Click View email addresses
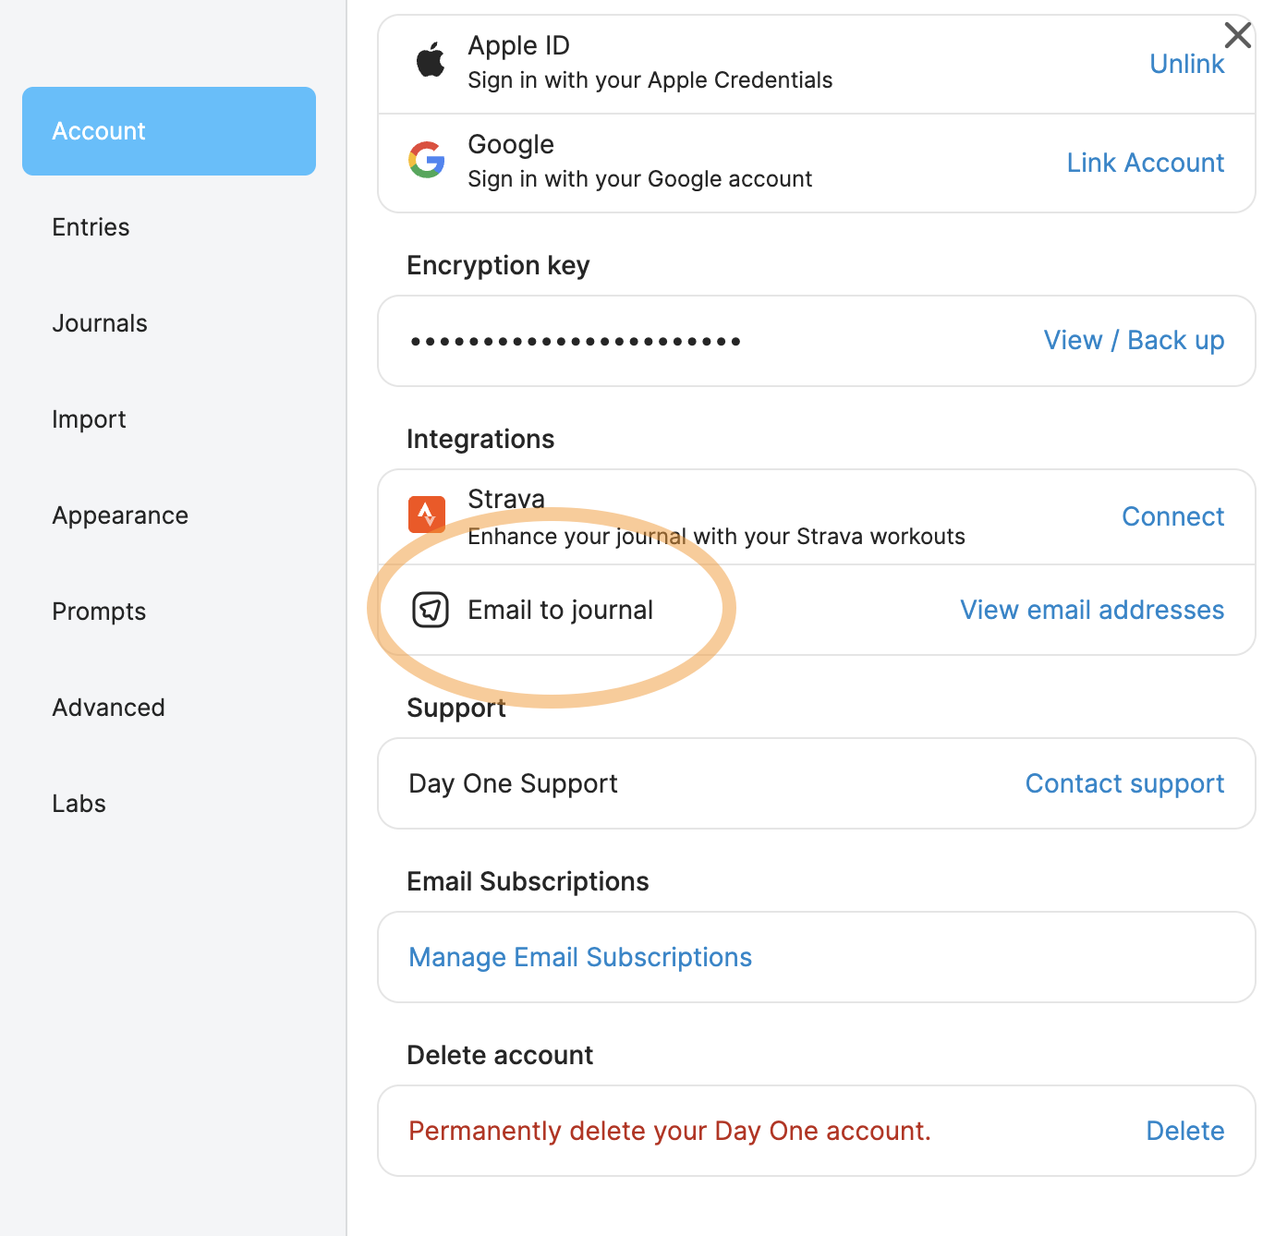The width and height of the screenshot is (1275, 1236). coord(1091,610)
